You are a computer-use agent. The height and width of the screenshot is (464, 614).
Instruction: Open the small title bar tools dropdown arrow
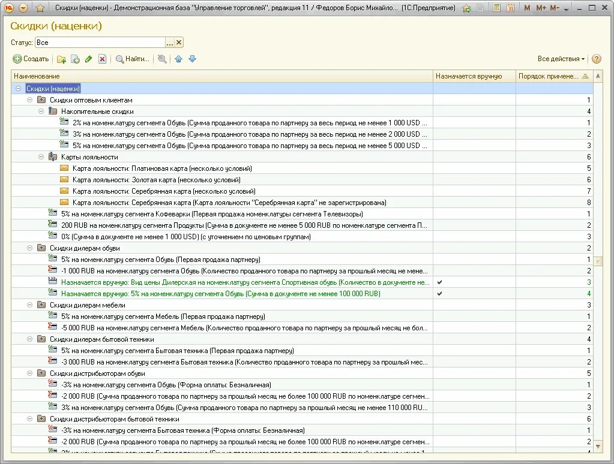[567, 9]
